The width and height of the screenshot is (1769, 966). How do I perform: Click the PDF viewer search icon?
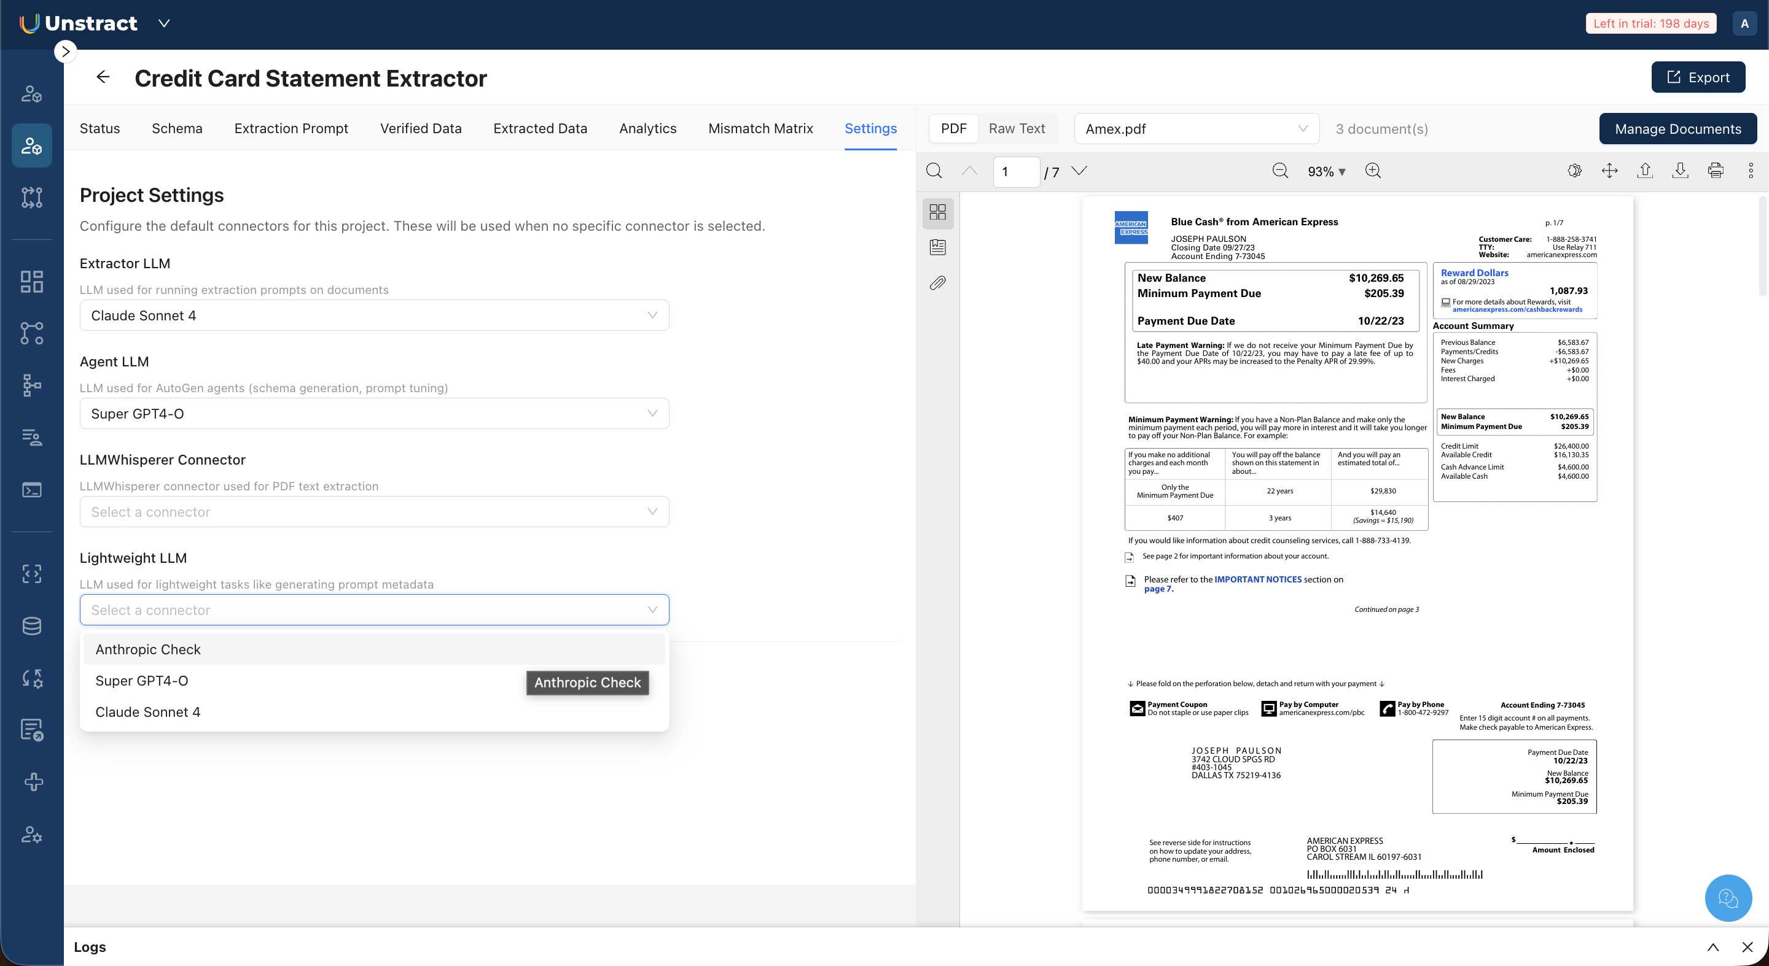[934, 171]
